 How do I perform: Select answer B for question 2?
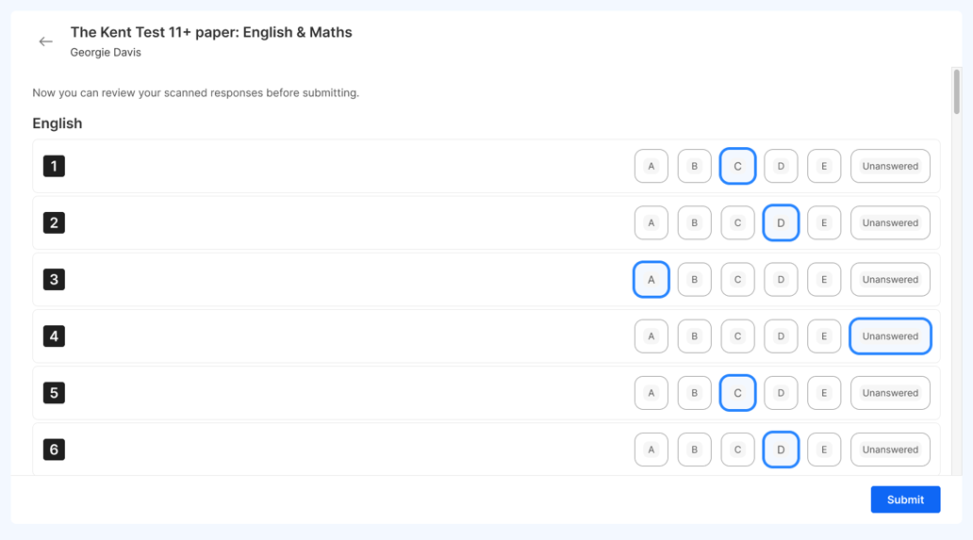pyautogui.click(x=694, y=223)
